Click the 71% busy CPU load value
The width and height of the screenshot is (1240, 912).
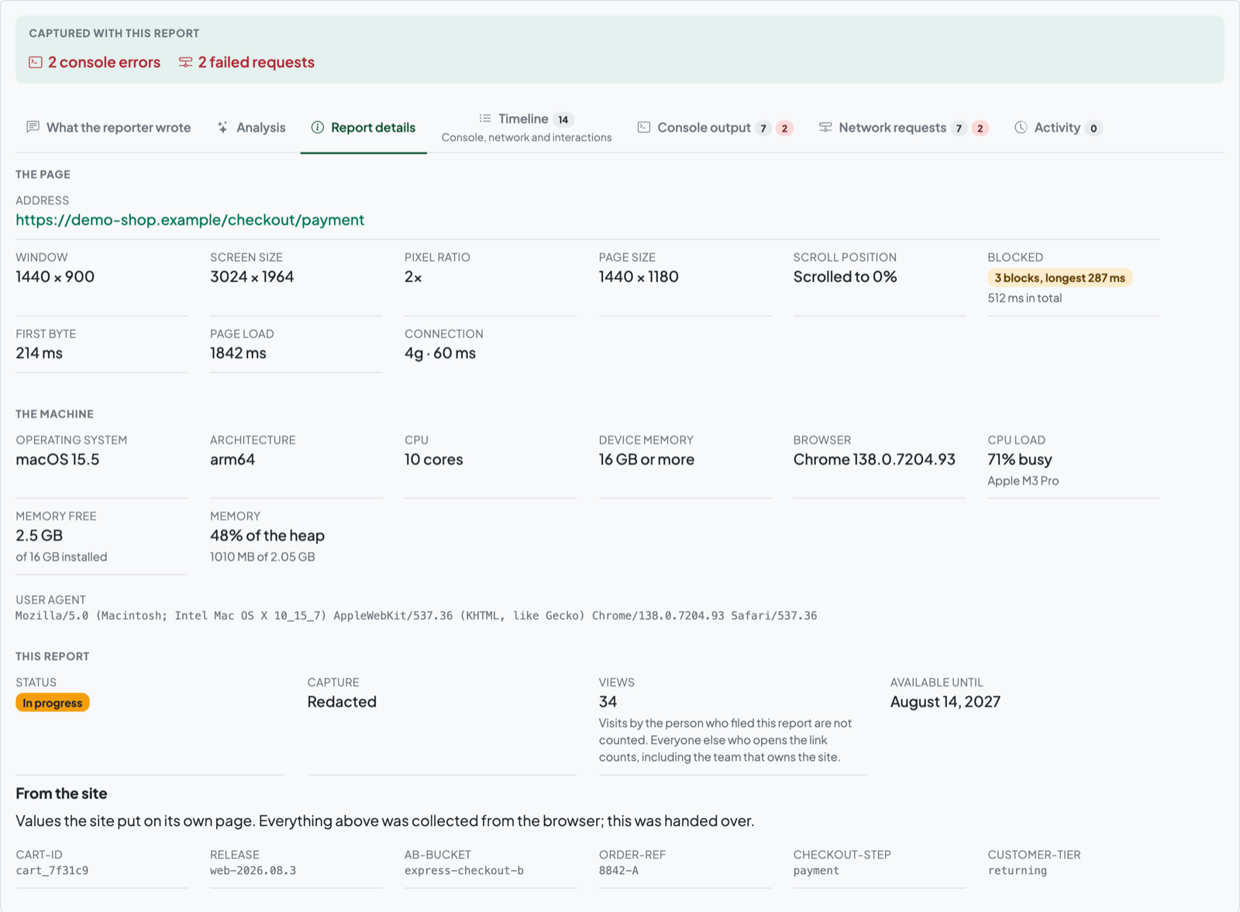click(1020, 459)
